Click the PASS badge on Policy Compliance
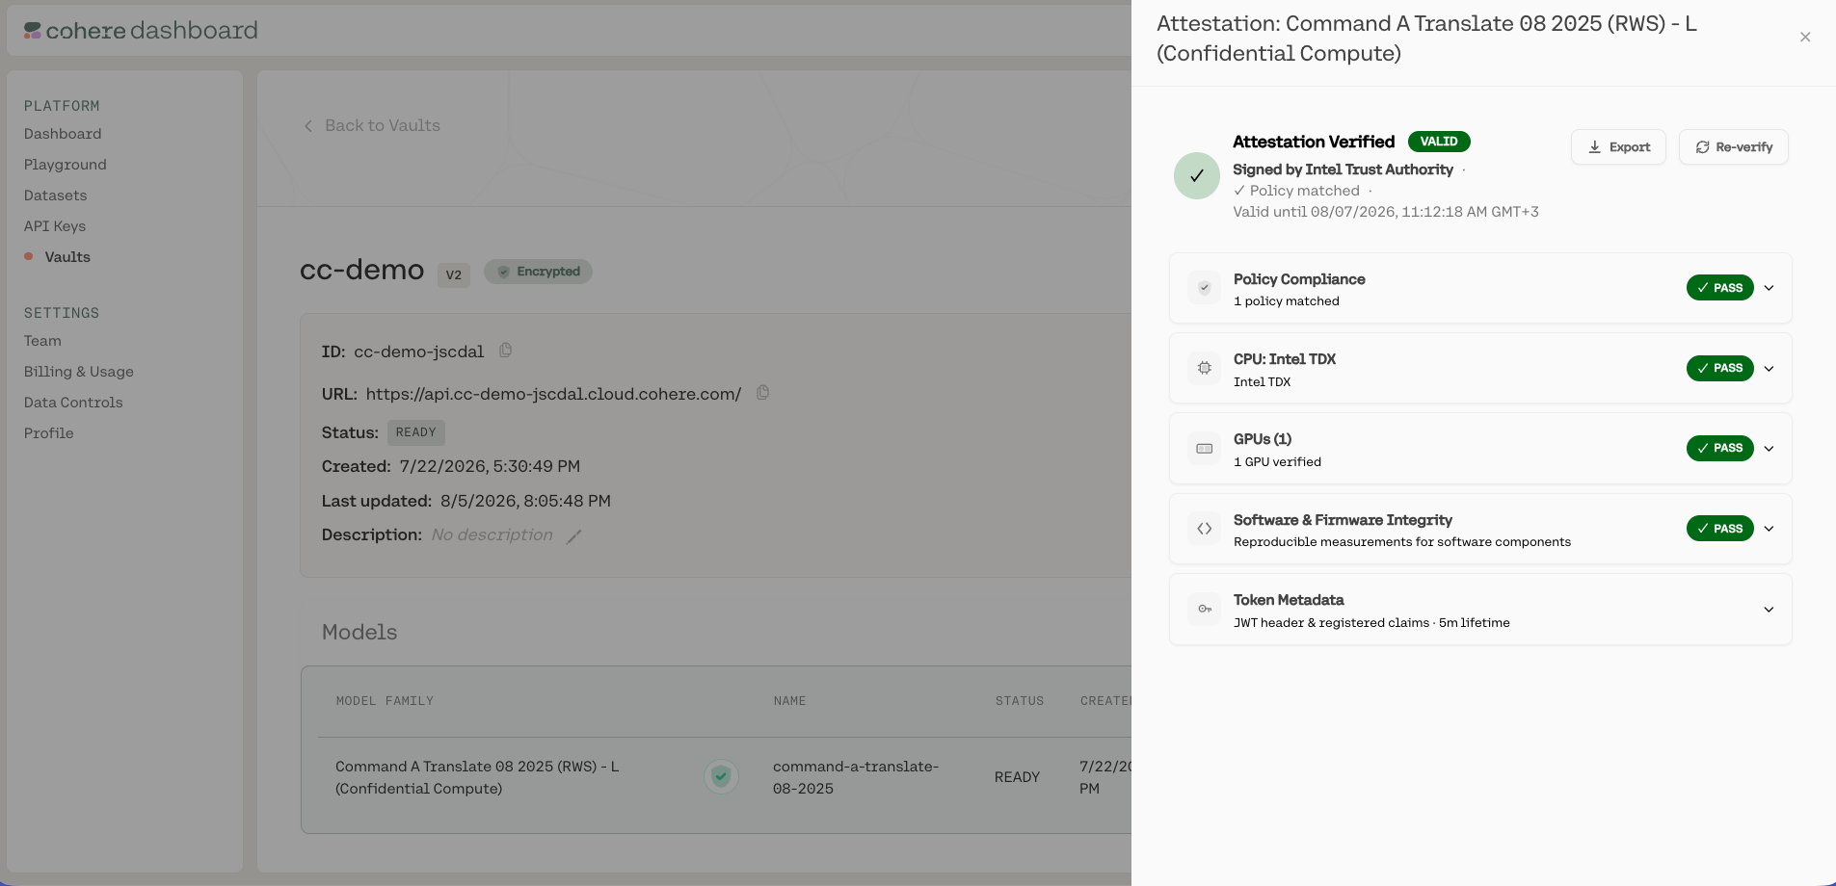This screenshot has height=886, width=1836. click(x=1719, y=288)
